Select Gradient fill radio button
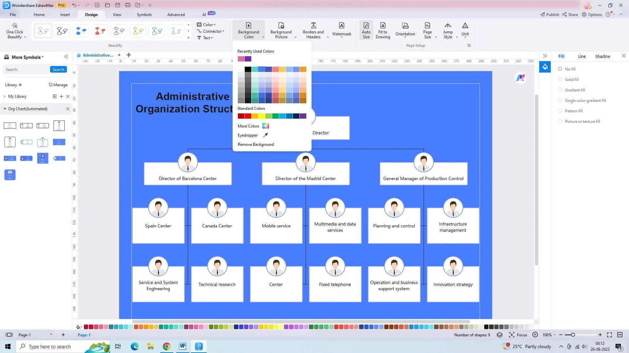The image size is (629, 353). 560,90
